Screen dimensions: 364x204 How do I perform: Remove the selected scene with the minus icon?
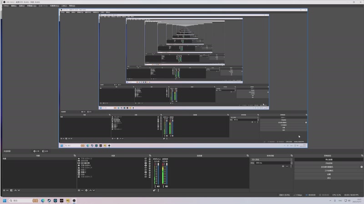[7, 190]
